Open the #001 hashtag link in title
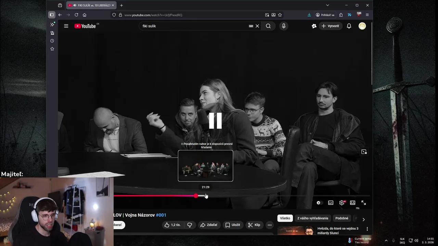Screen dimensions: 438x246 (x=161, y=215)
